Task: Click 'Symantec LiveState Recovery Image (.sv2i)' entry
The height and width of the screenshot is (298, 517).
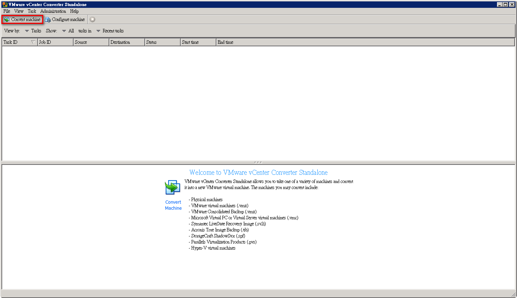Action: click(229, 224)
